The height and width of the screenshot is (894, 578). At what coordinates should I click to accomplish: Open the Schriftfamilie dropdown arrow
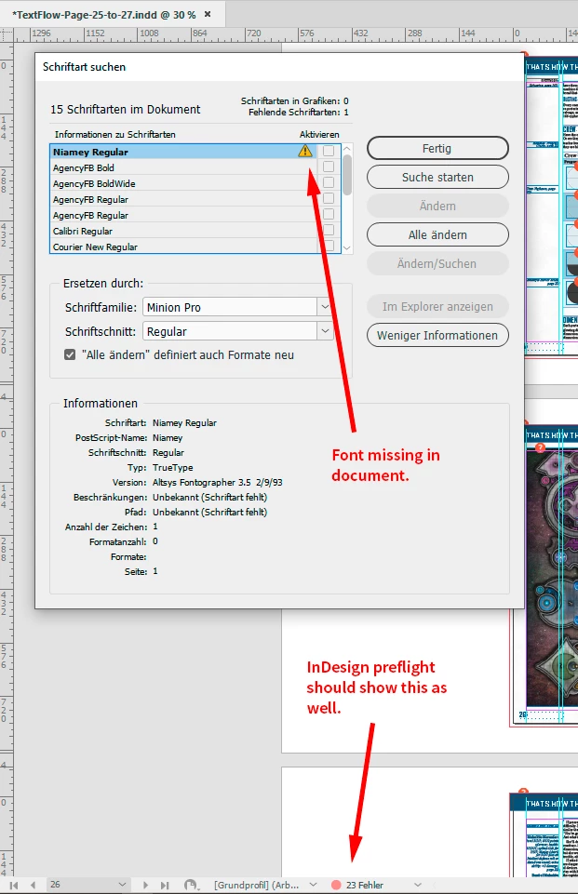pyautogui.click(x=325, y=307)
